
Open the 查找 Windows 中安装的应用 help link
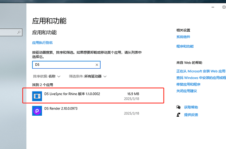[201, 78]
